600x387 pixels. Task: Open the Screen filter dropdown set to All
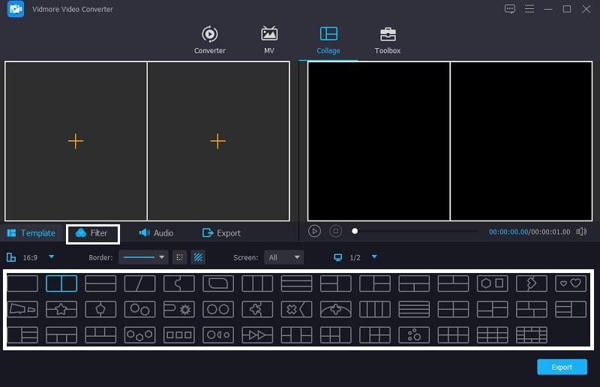pyautogui.click(x=283, y=257)
